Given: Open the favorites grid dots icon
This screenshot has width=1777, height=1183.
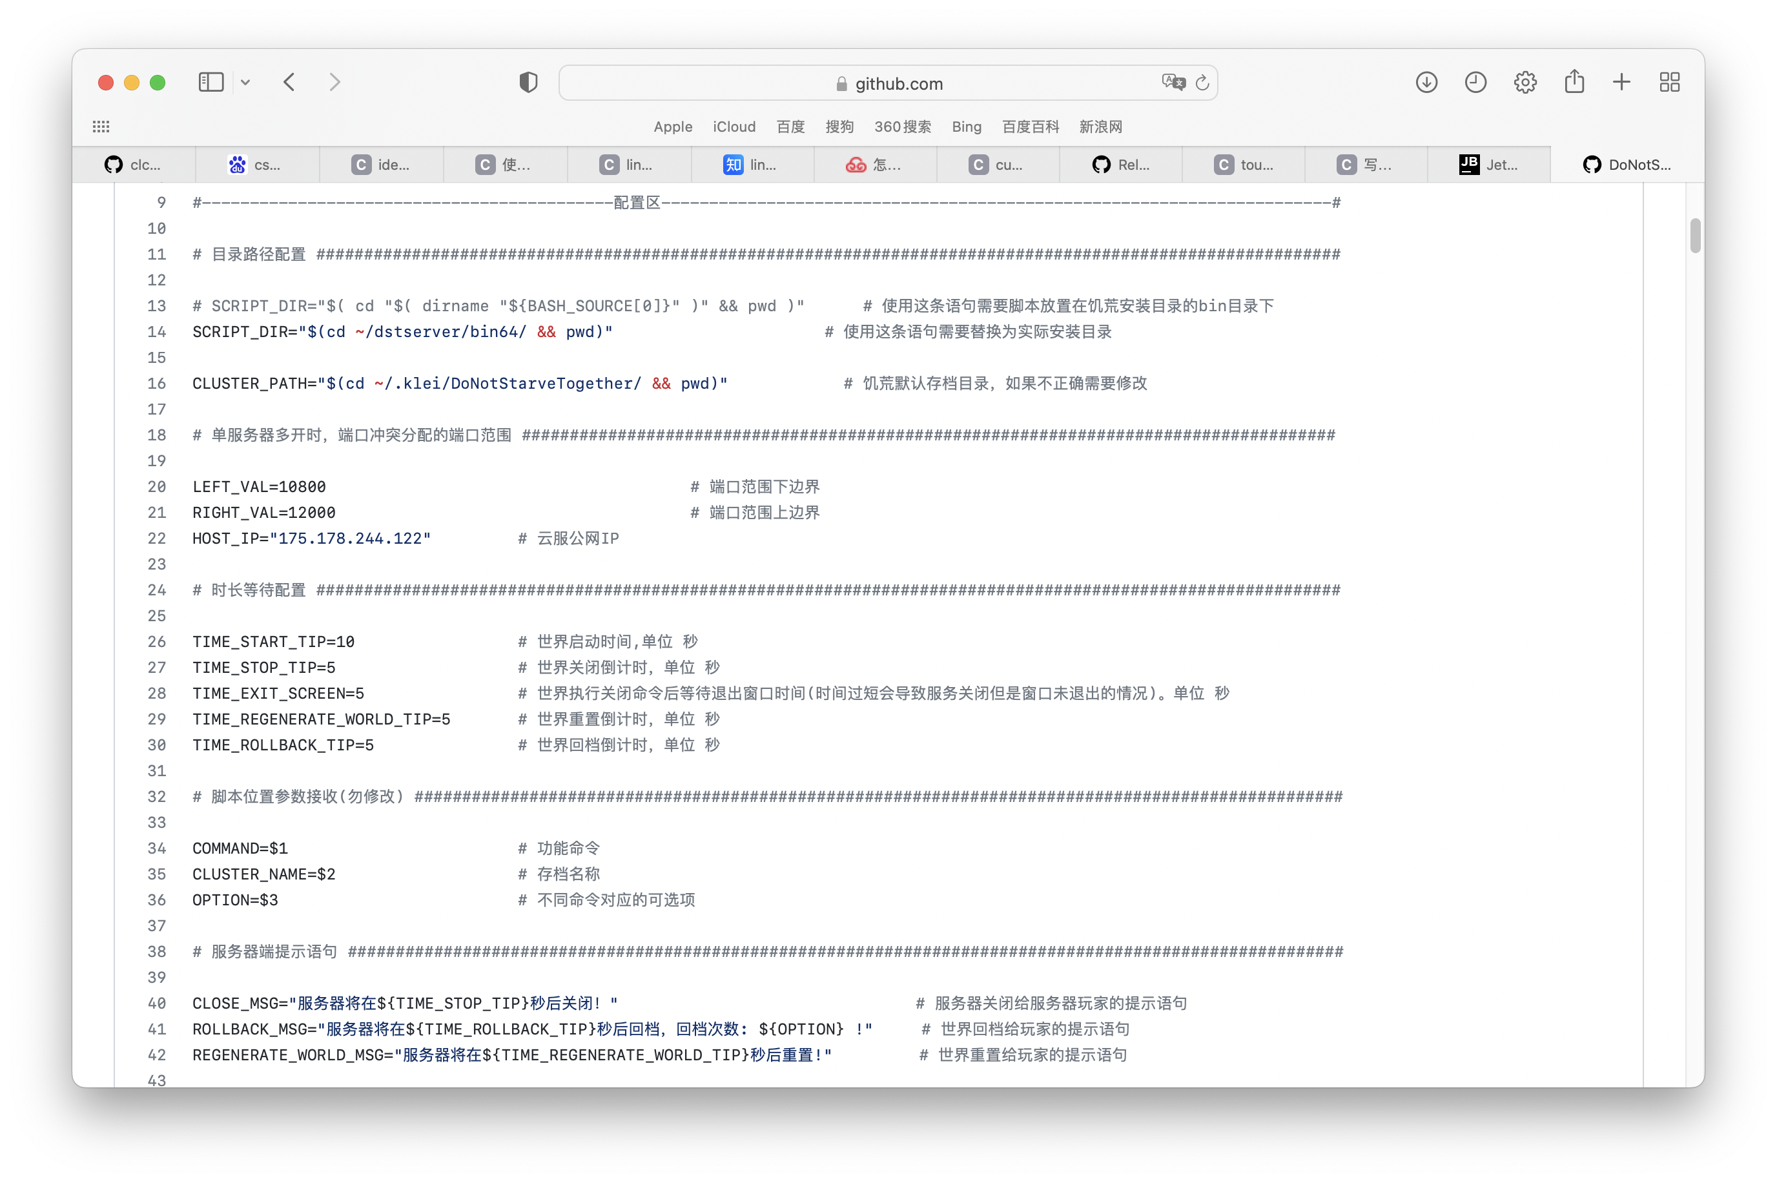Looking at the screenshot, I should click(101, 127).
